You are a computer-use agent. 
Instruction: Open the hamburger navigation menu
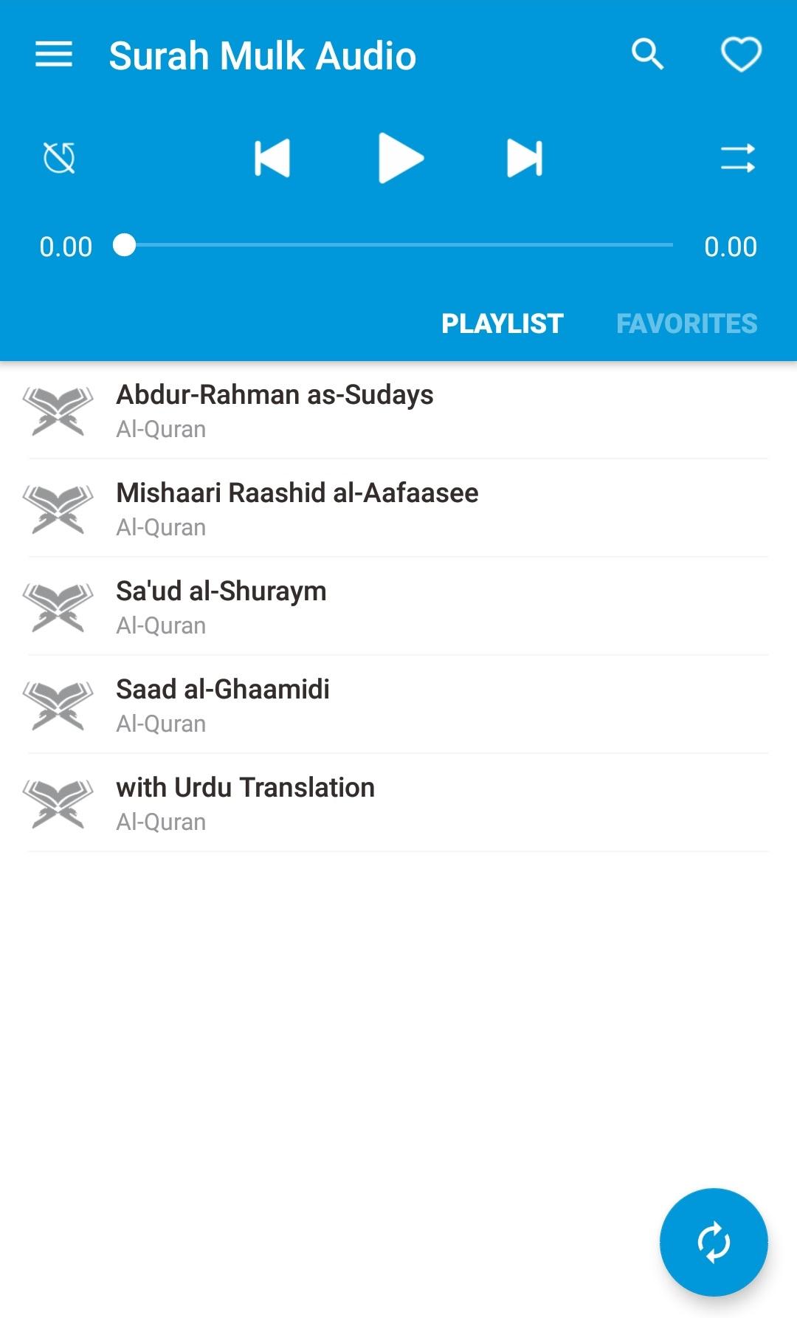(x=54, y=55)
